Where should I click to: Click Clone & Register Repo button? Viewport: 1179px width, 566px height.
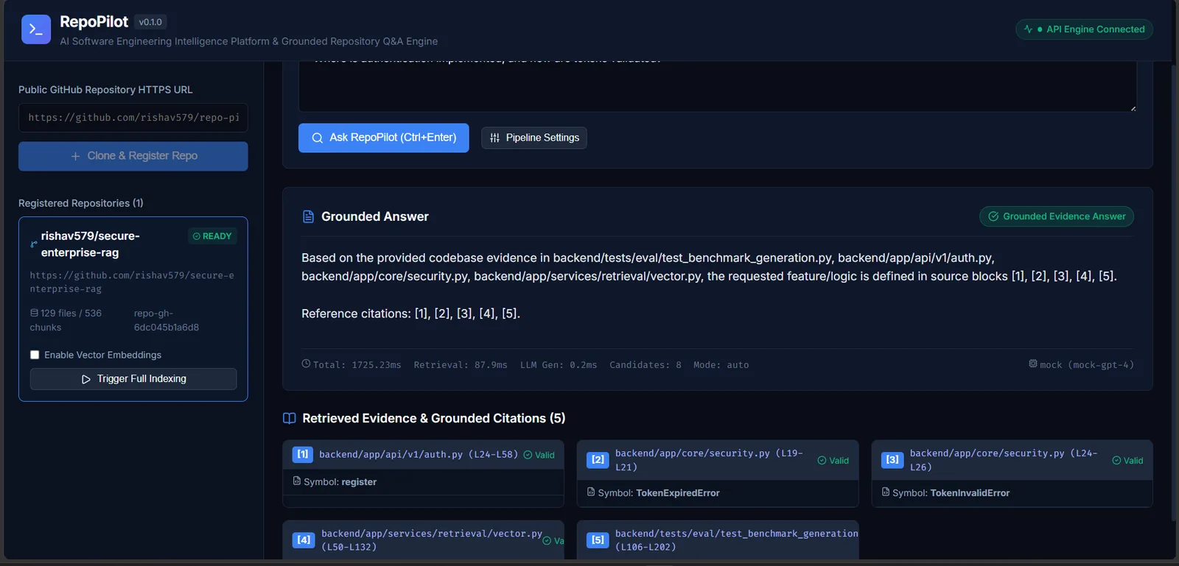tap(133, 156)
